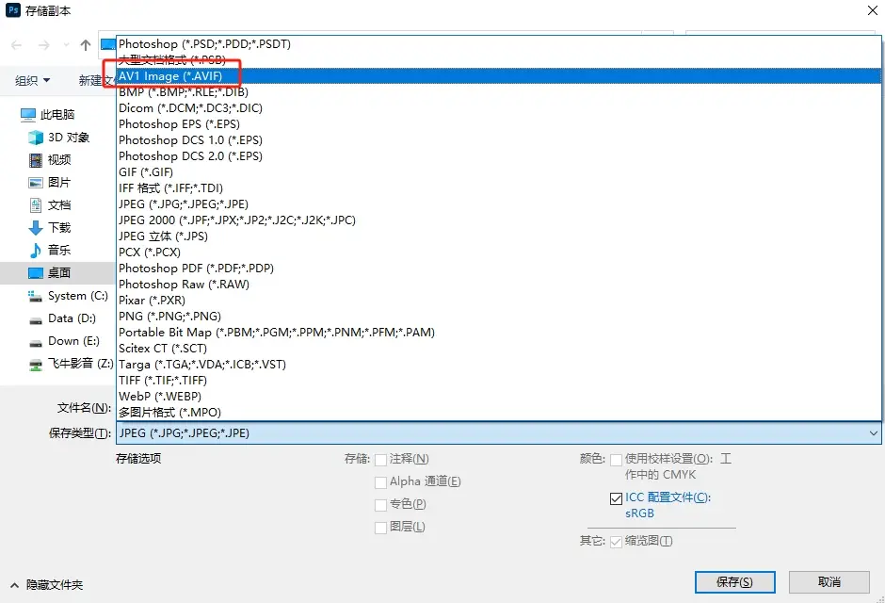
Task: Open 飞牛影音 (Z:) network drive
Action: [x=72, y=363]
